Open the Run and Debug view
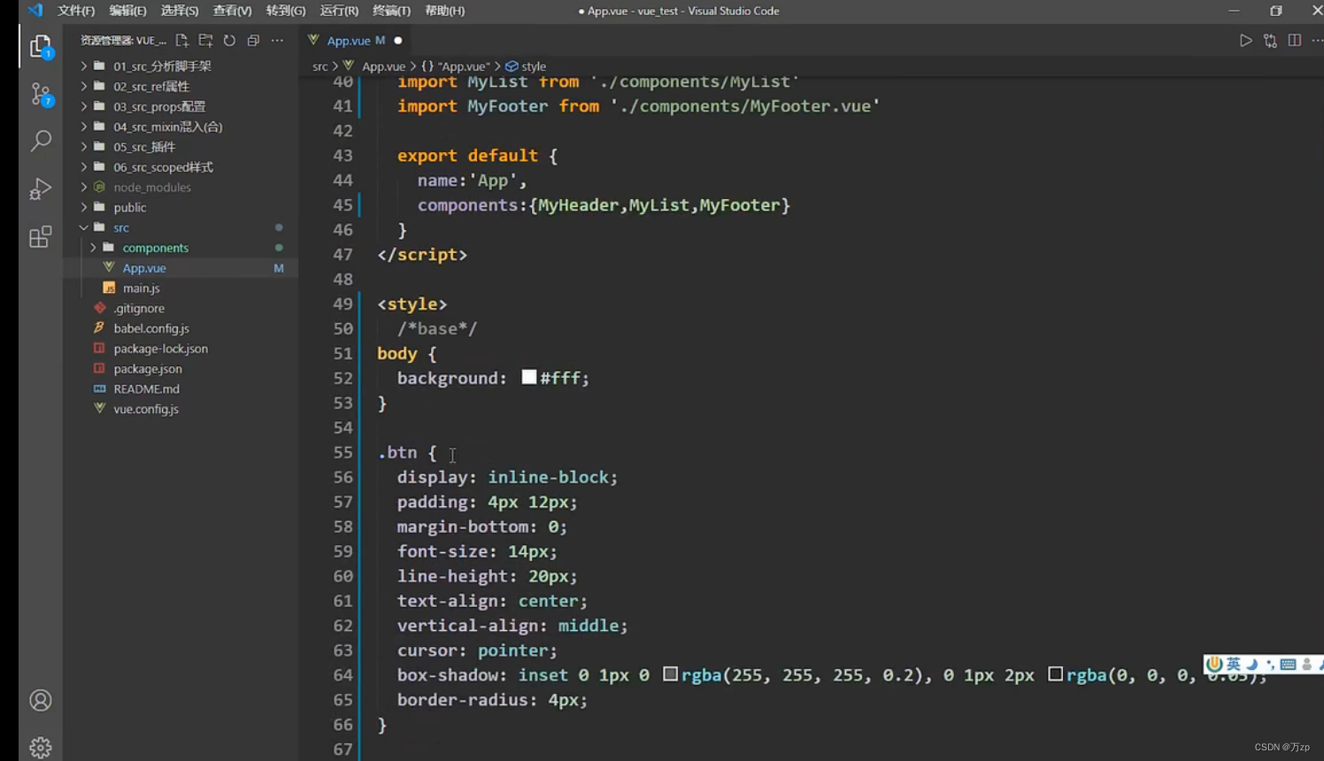Screen dimensions: 1324x761 pos(41,188)
